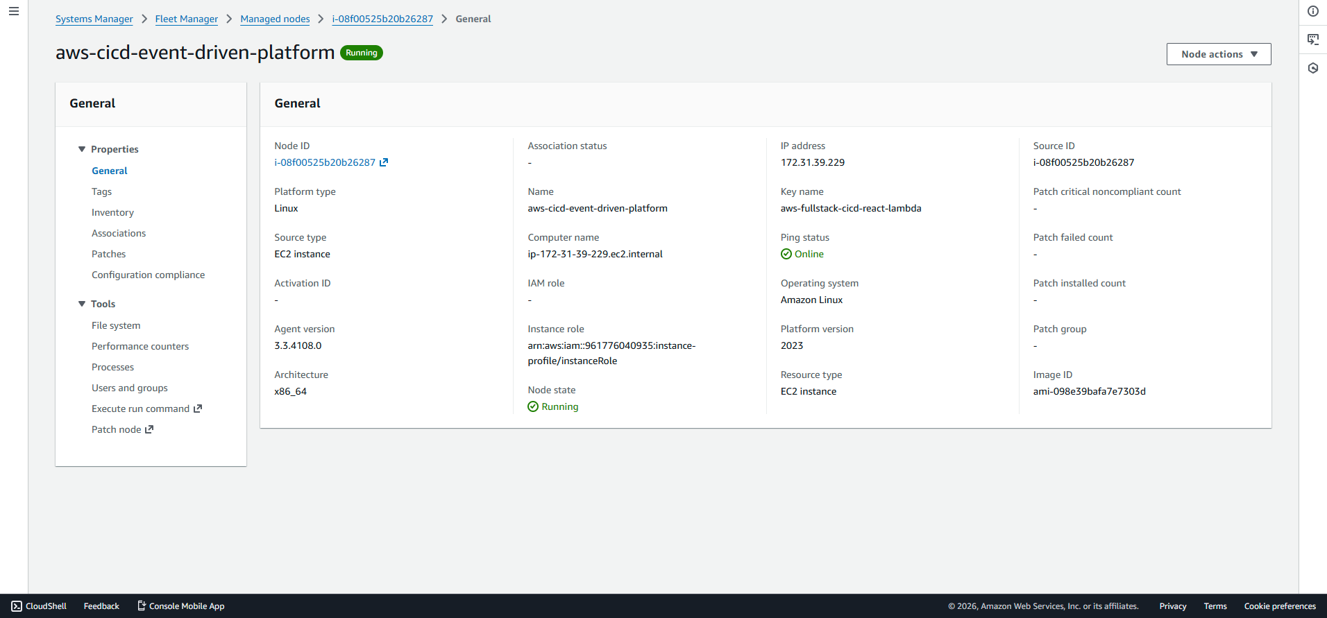Click the IP address value 172.31.39.229

pos(813,162)
